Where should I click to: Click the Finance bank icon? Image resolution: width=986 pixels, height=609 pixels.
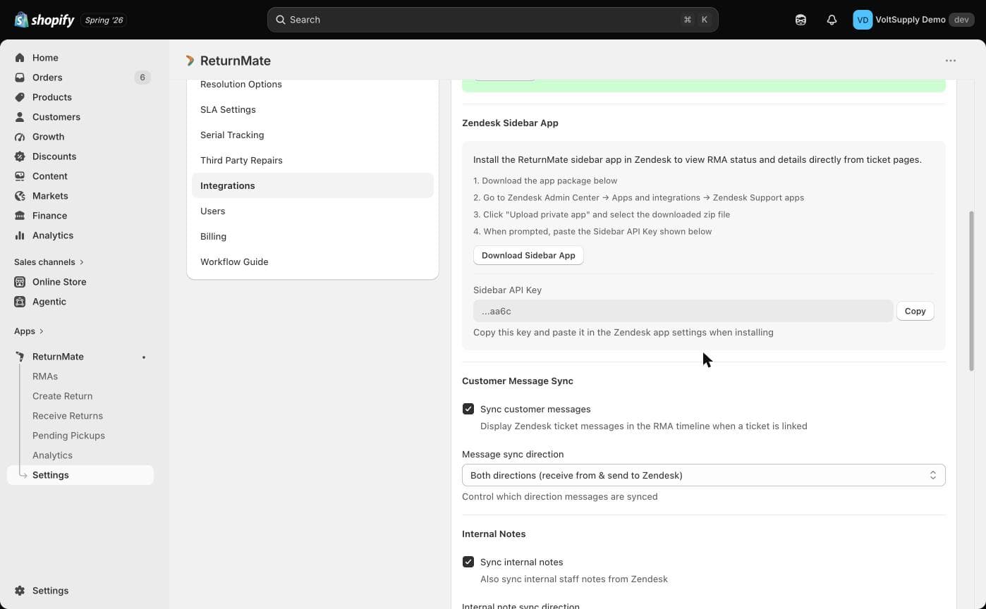click(x=20, y=216)
